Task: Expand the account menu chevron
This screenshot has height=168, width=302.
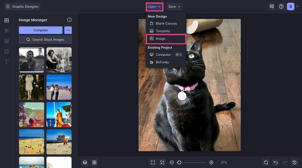Action: (297, 6)
